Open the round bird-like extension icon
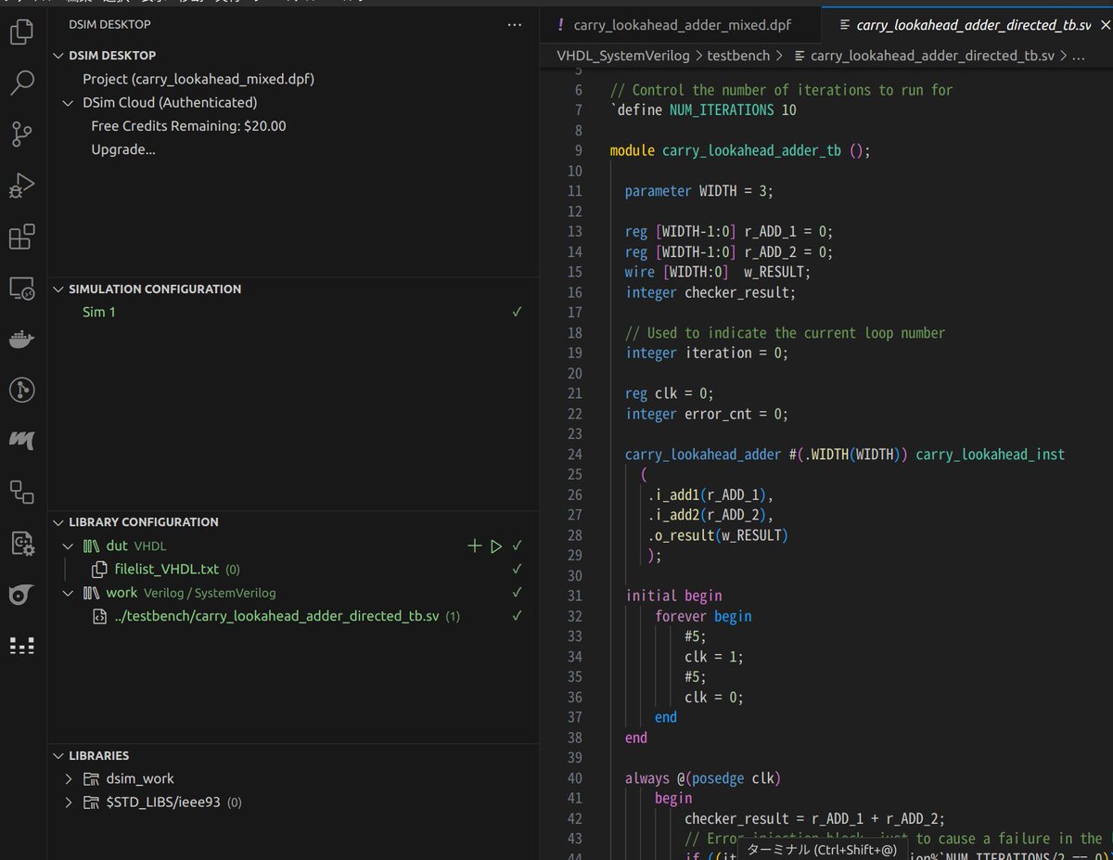1113x860 pixels. (22, 595)
